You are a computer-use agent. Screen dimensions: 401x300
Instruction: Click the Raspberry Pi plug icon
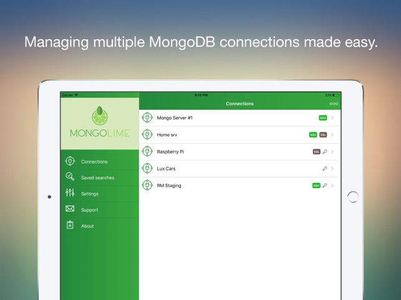(x=147, y=151)
